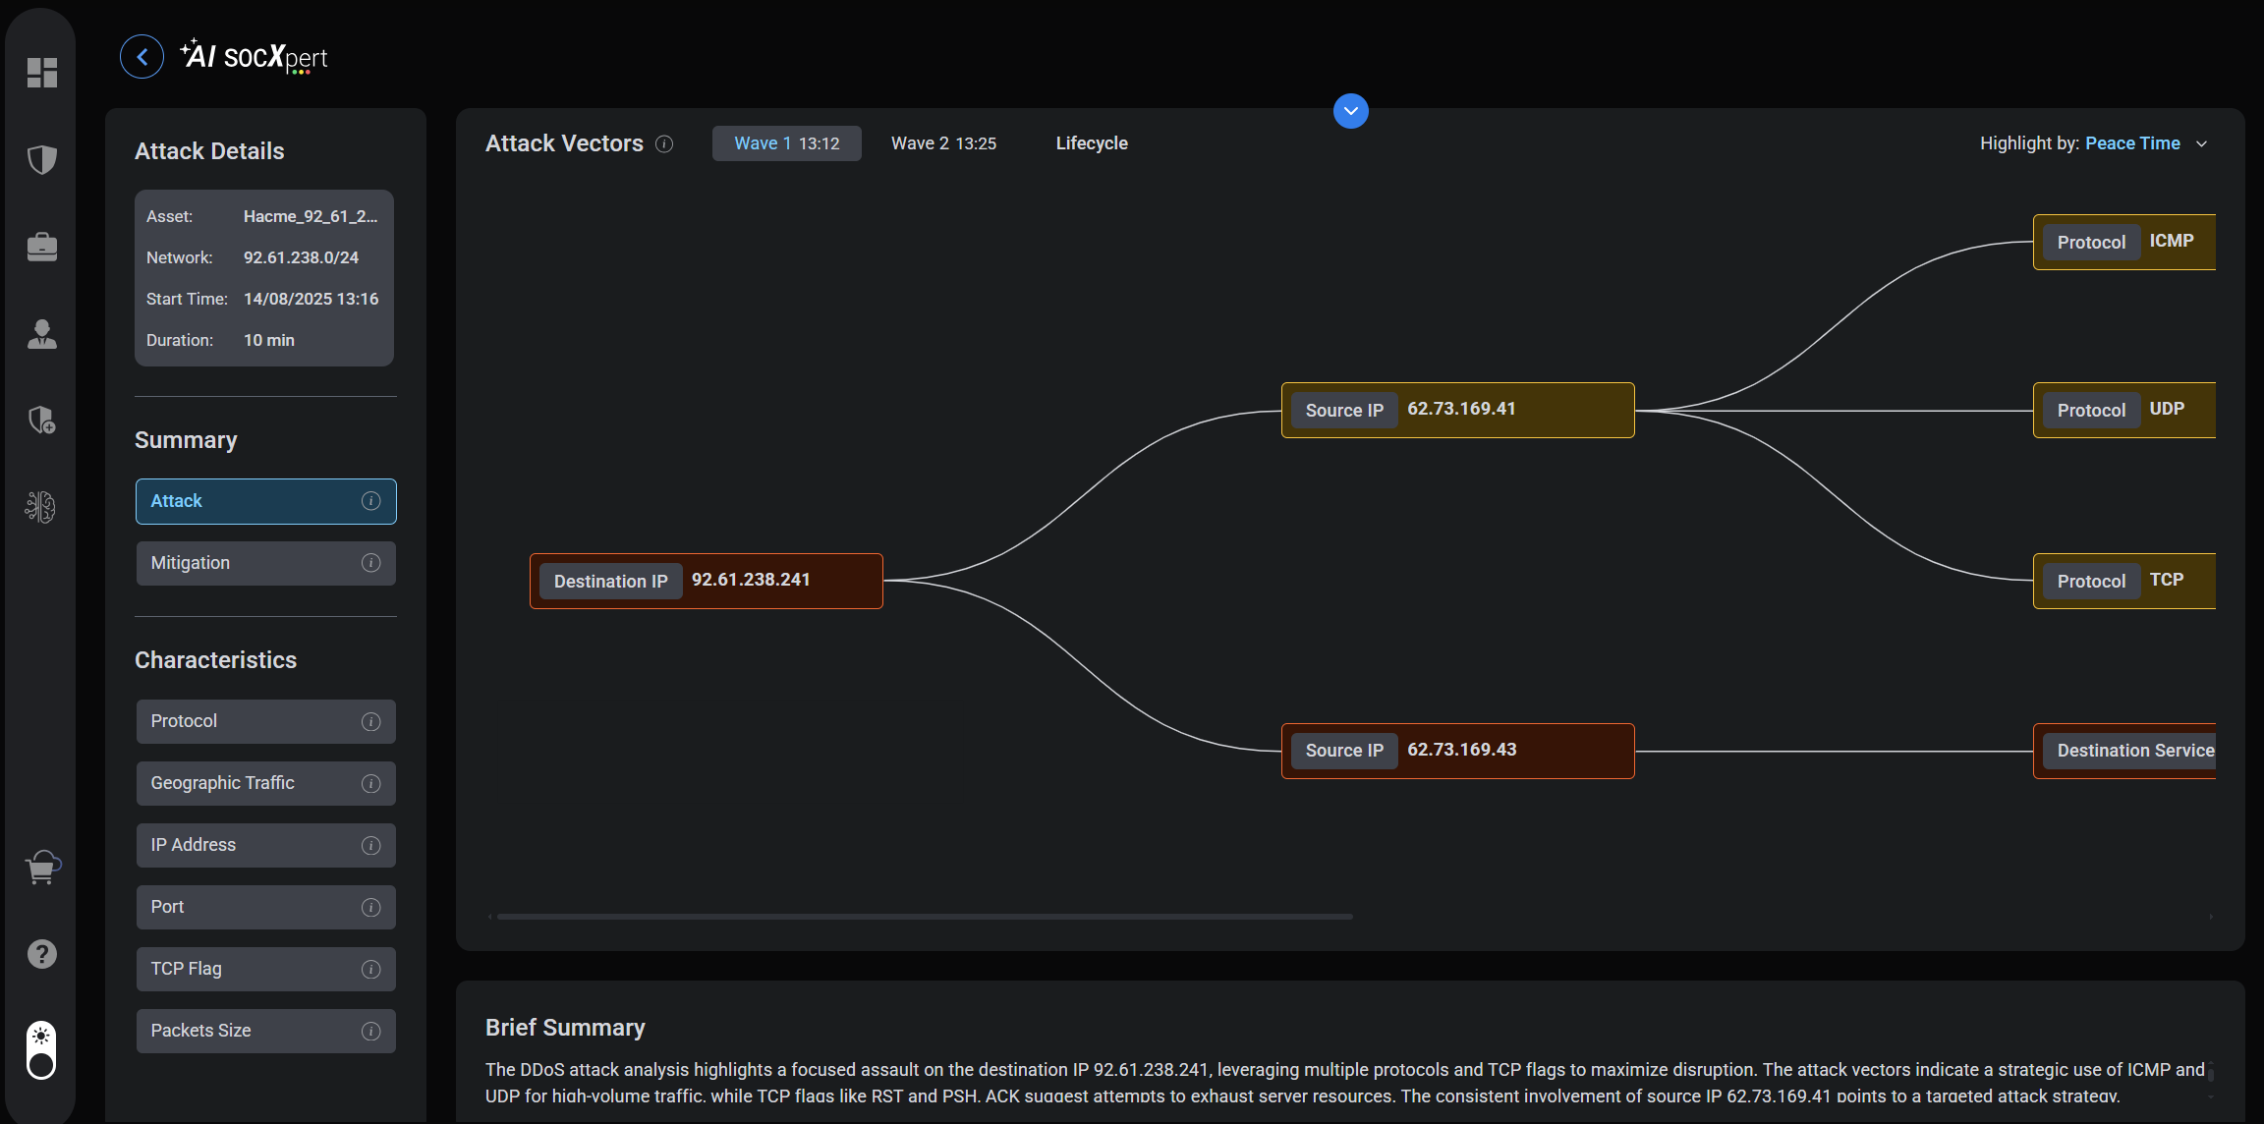Screen dimensions: 2264x1124
Task: Click the horizontal scrollbar under attack graph
Action: point(924,917)
